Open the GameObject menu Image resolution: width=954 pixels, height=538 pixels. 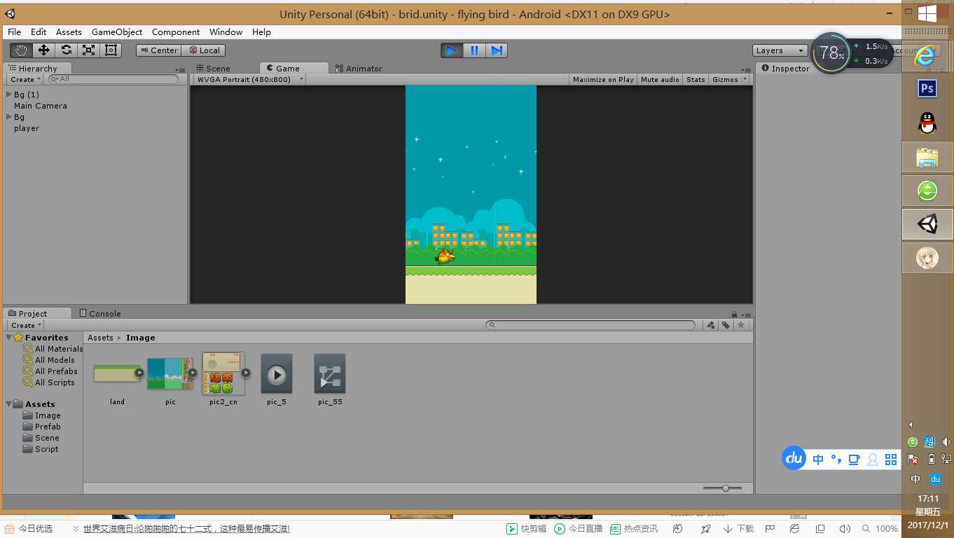pyautogui.click(x=117, y=32)
